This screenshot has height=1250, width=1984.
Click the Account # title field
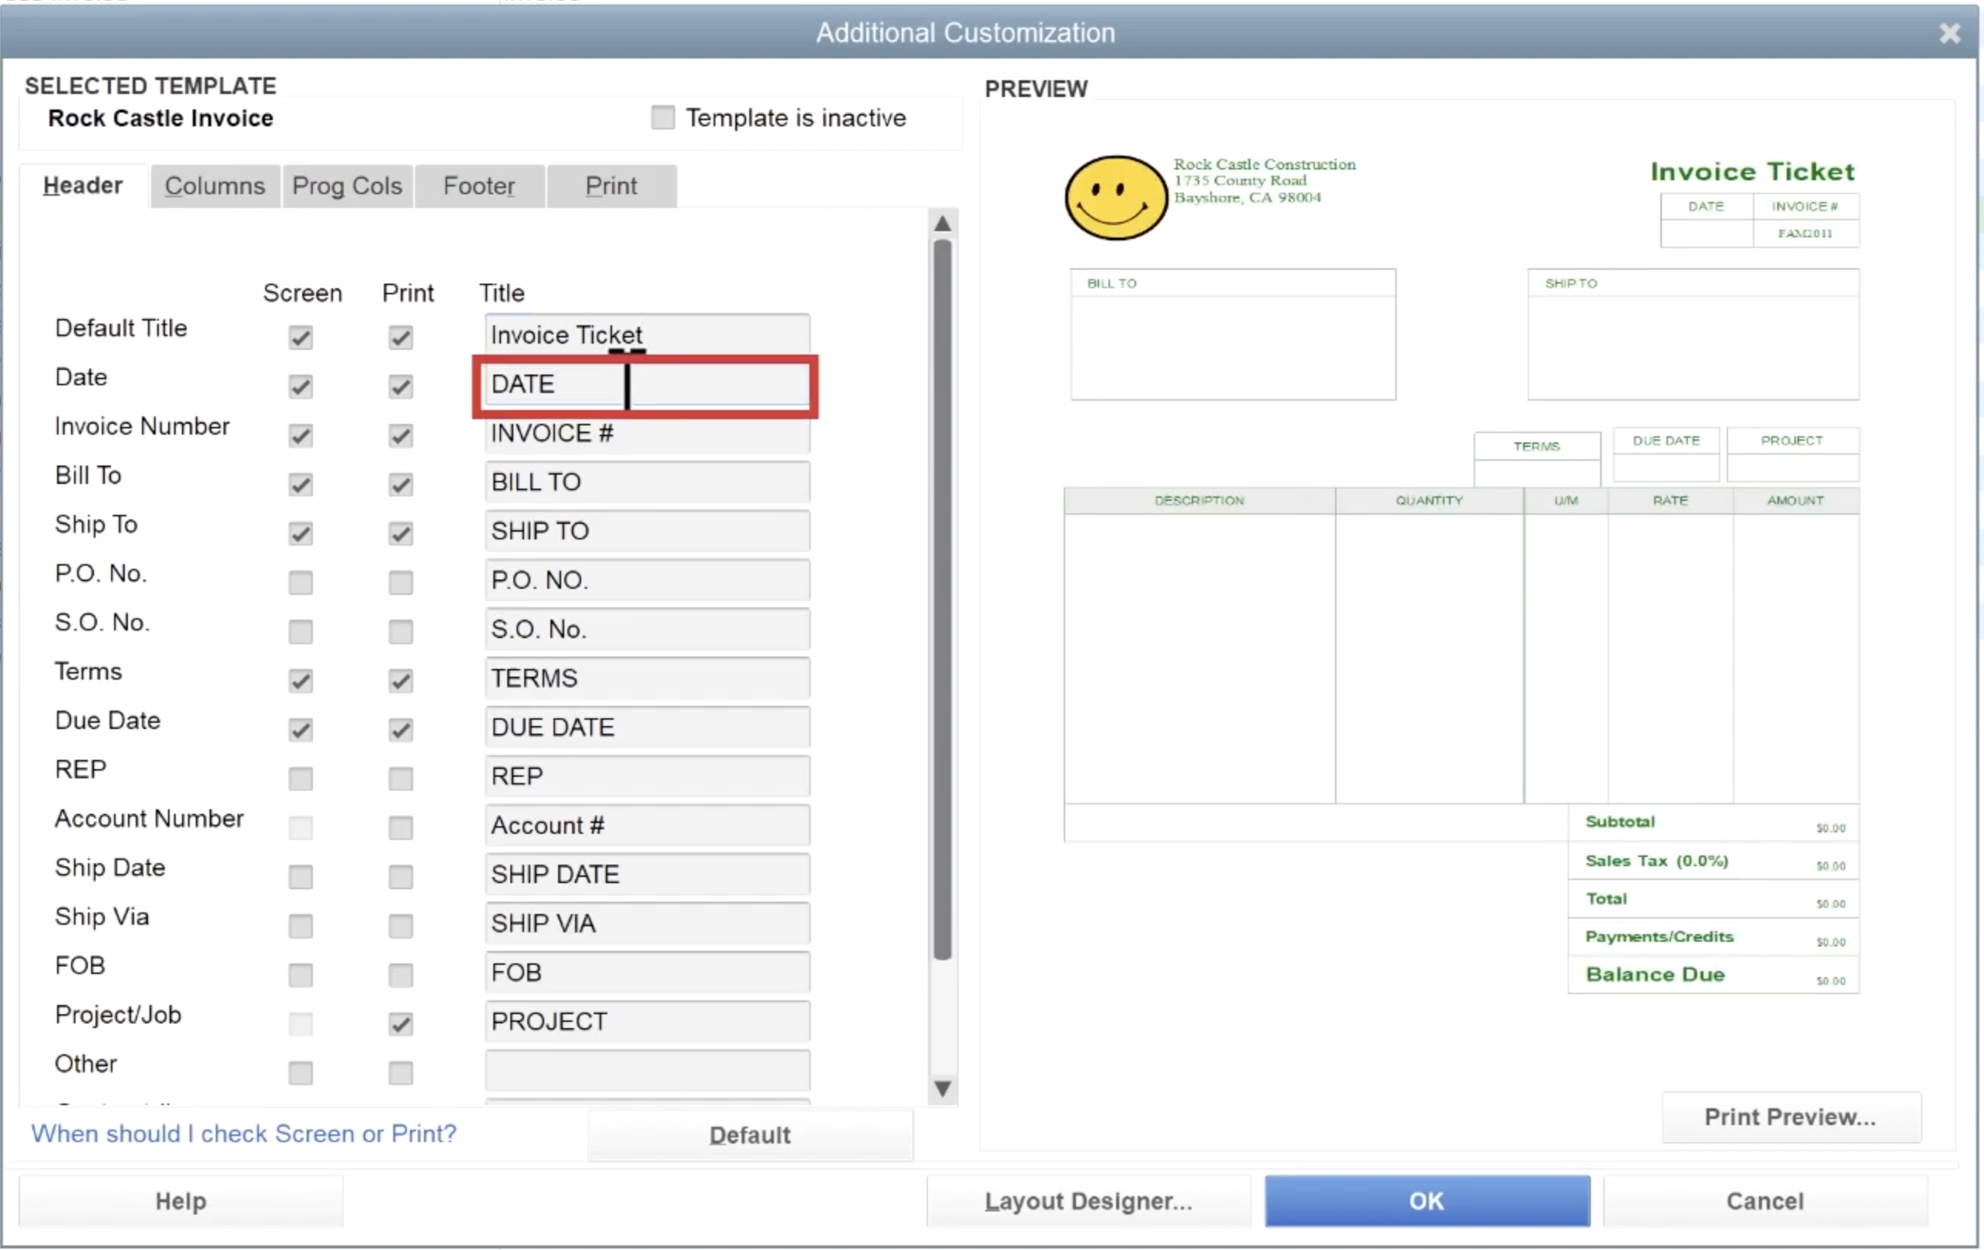tap(647, 825)
